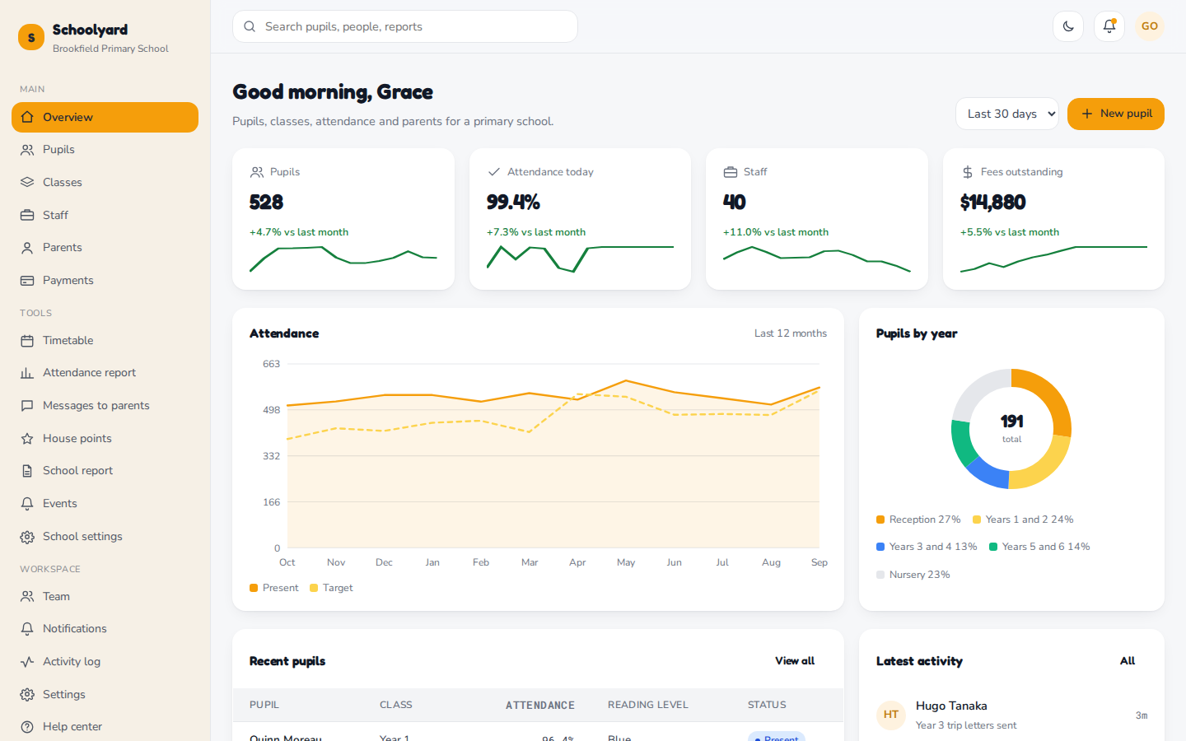Open the Last 30 days dropdown
1186x741 pixels.
[x=1007, y=114]
